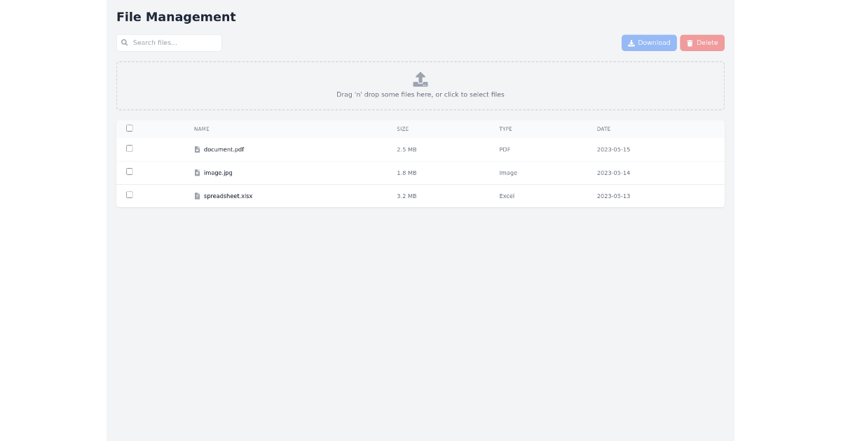This screenshot has height=441, width=841.
Task: Click the magnifier icon in search box
Action: (x=125, y=43)
